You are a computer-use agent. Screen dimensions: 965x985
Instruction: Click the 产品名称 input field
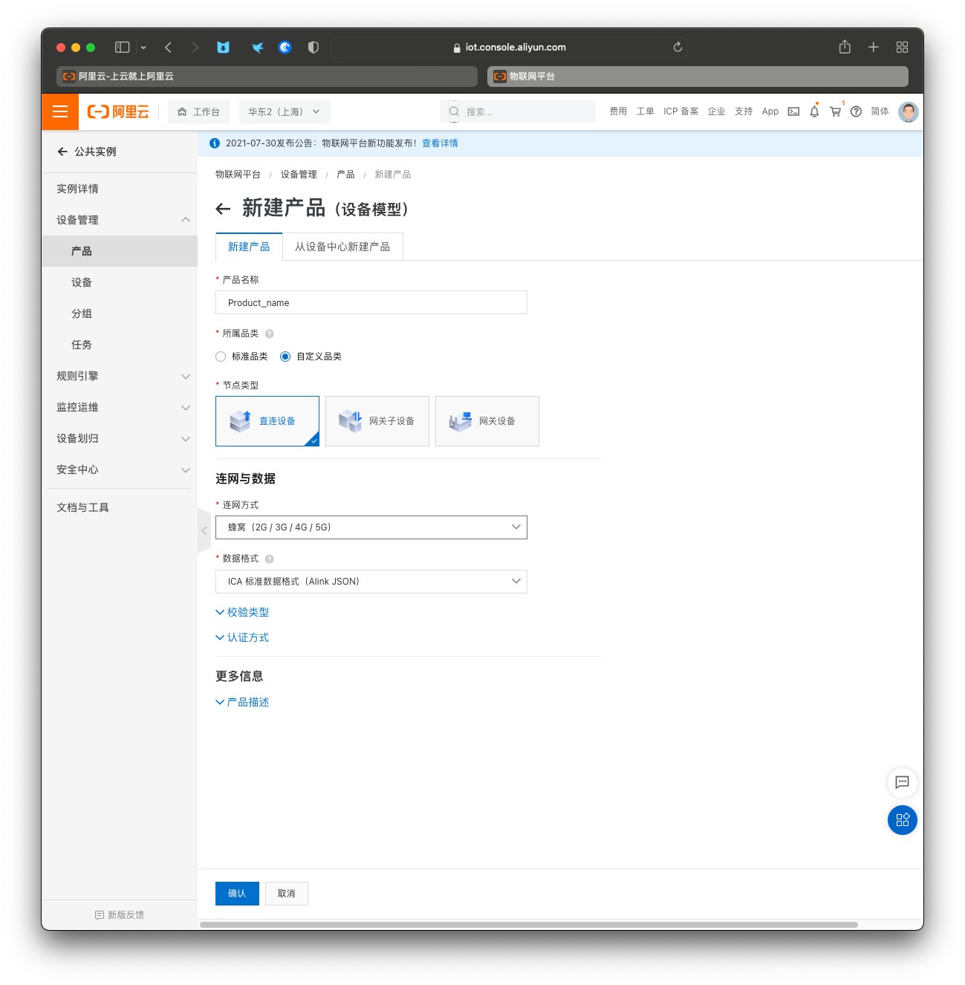point(371,302)
